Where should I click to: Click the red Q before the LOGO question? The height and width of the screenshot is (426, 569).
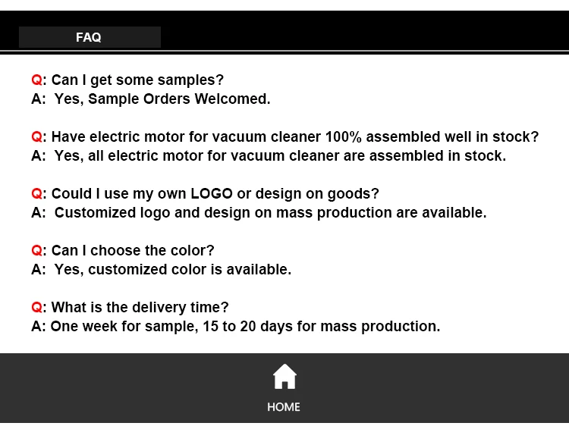point(36,194)
